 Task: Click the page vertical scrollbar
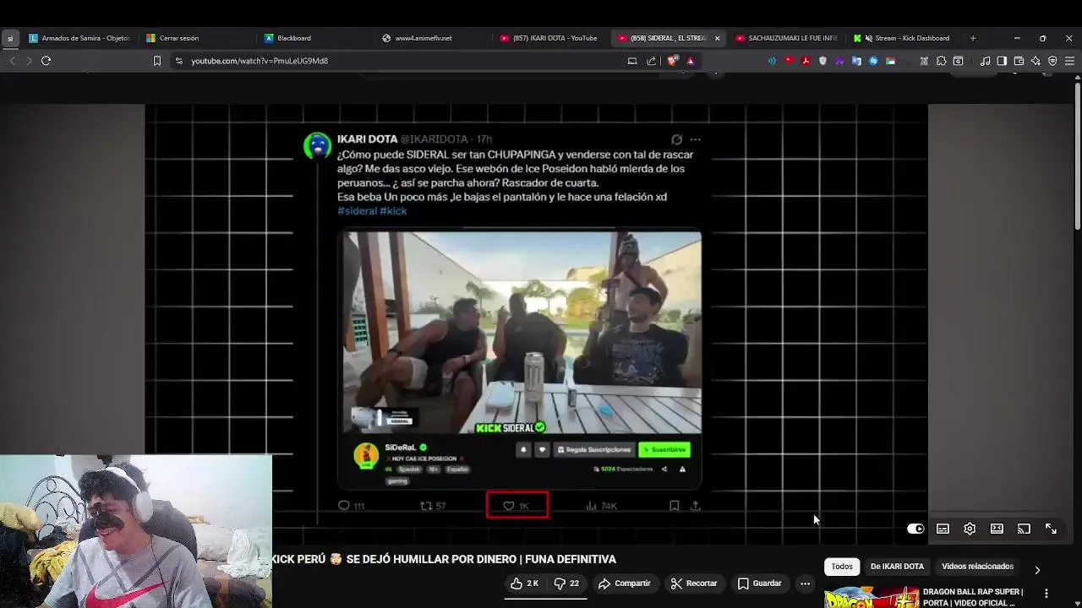(x=1078, y=156)
